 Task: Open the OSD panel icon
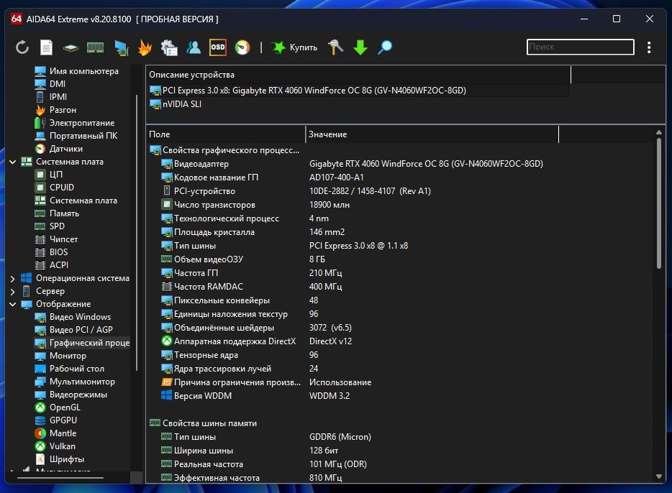[x=218, y=47]
